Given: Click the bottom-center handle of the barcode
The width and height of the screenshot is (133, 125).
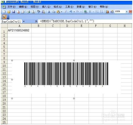Looking at the screenshot, I should pos(74,98).
